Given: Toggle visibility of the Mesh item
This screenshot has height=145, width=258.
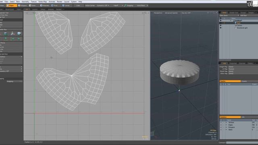Looking at the screenshot, I should 221,23.
